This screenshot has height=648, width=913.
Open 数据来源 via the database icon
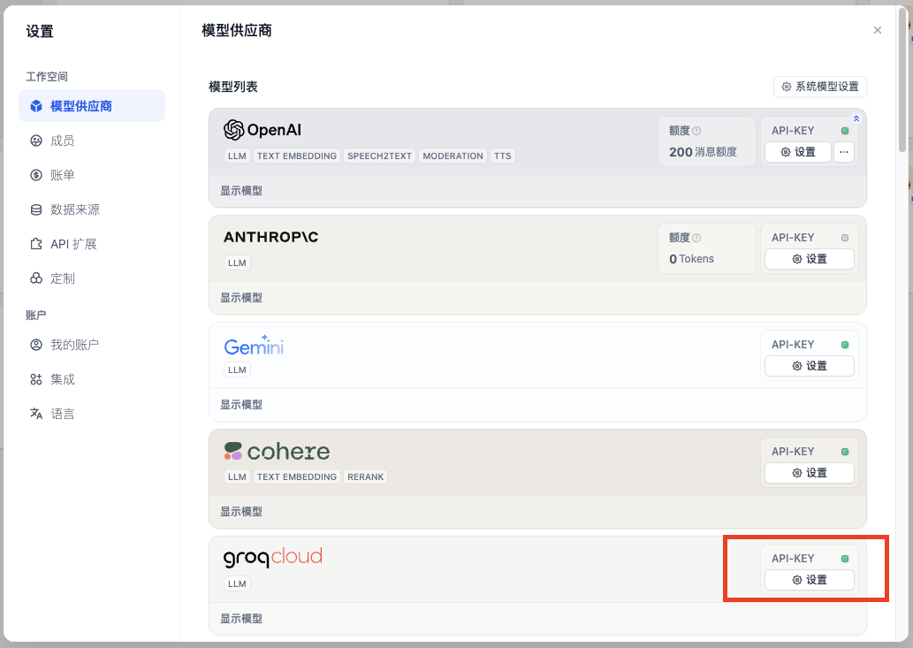coord(35,210)
